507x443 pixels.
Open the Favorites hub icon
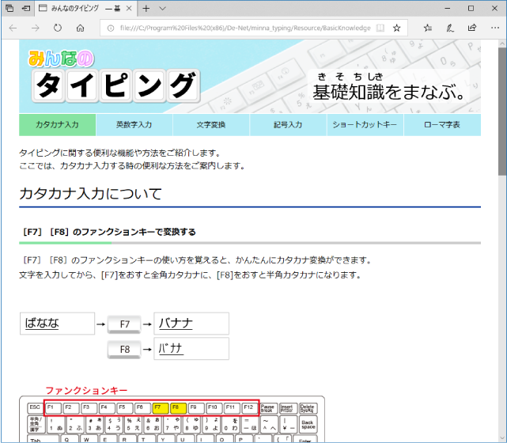coord(427,28)
